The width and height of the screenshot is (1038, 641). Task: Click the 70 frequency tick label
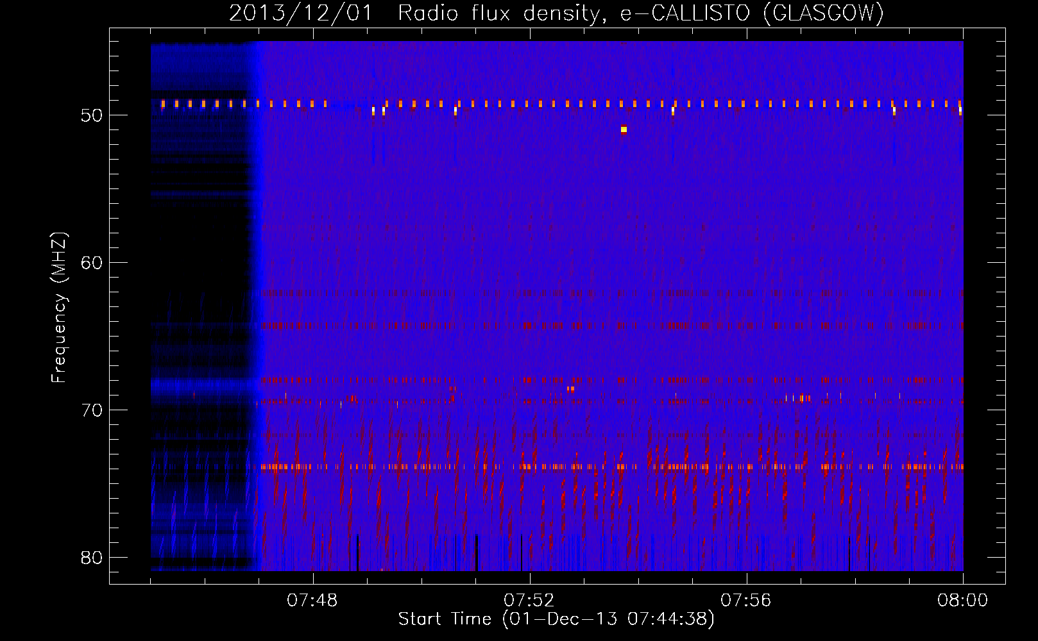[92, 410]
